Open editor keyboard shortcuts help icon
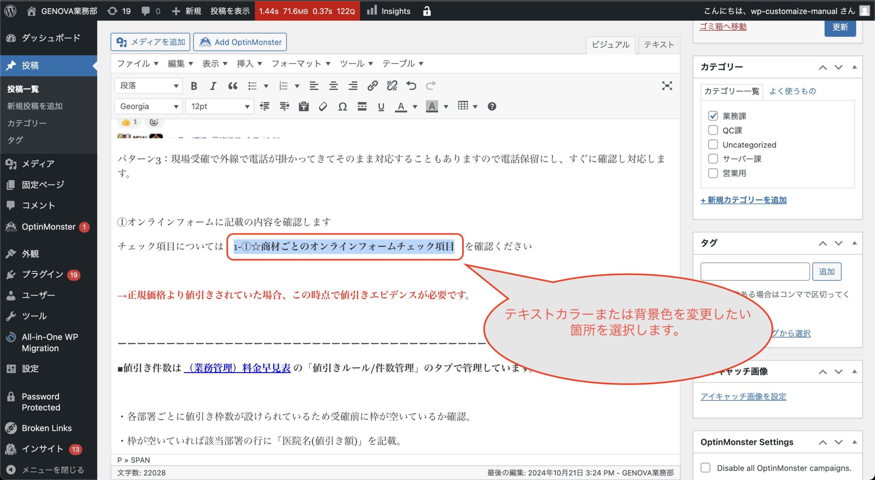The image size is (875, 480). coord(492,107)
